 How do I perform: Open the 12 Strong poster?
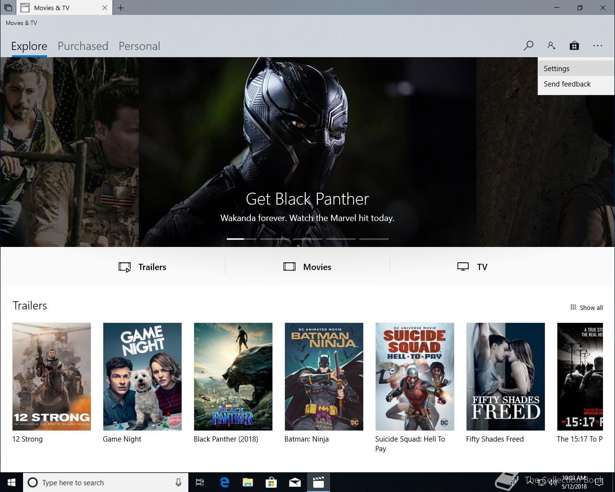[51, 376]
